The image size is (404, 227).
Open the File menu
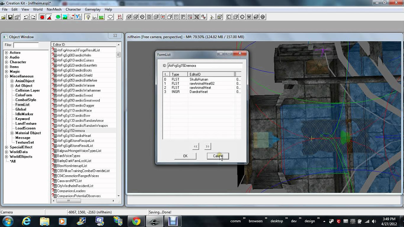(x=5, y=9)
